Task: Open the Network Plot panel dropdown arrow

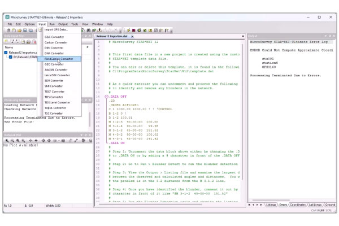Action: coord(81,135)
